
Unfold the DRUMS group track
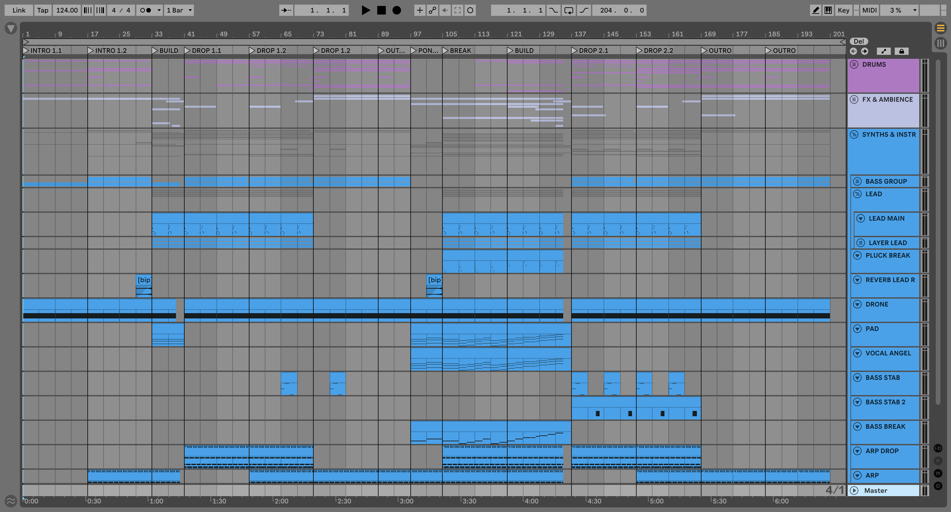coord(854,64)
